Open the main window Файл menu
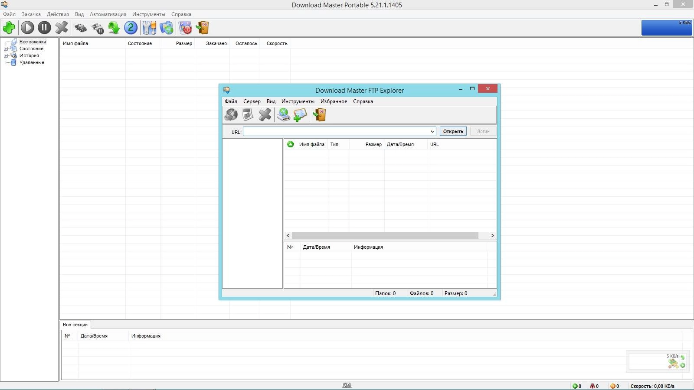Screen dimensions: 694x390 9,14
